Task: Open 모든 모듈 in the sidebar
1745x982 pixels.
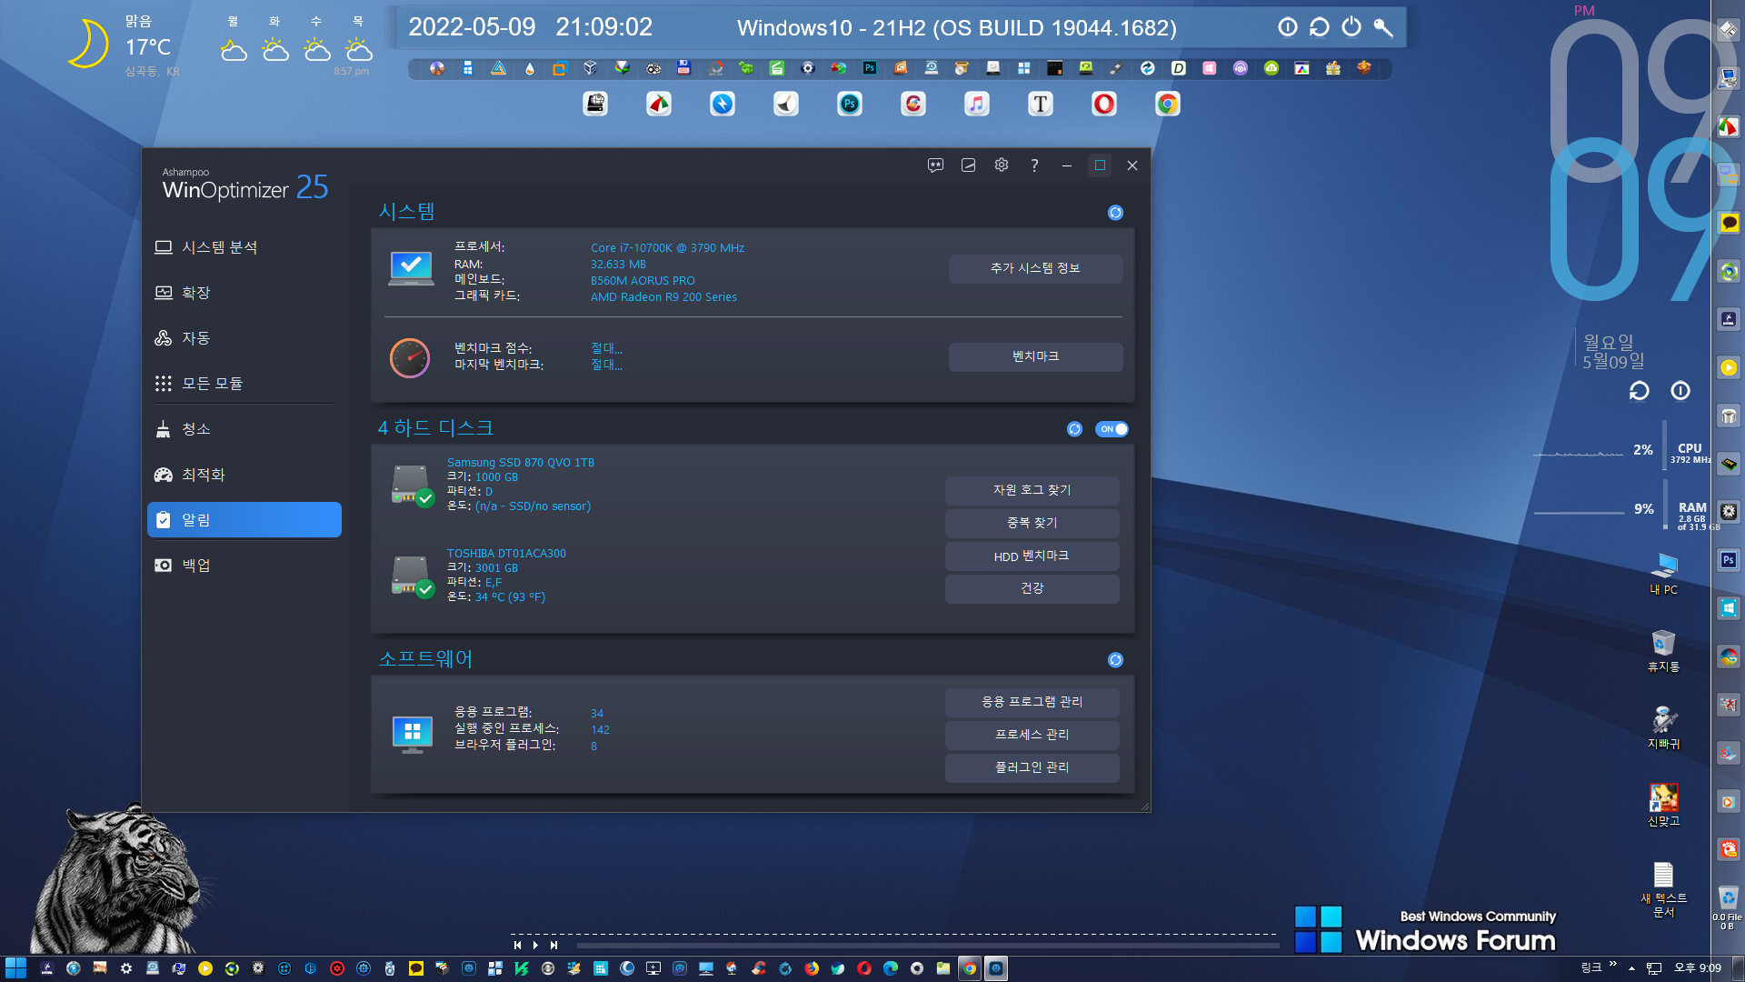Action: tap(244, 384)
